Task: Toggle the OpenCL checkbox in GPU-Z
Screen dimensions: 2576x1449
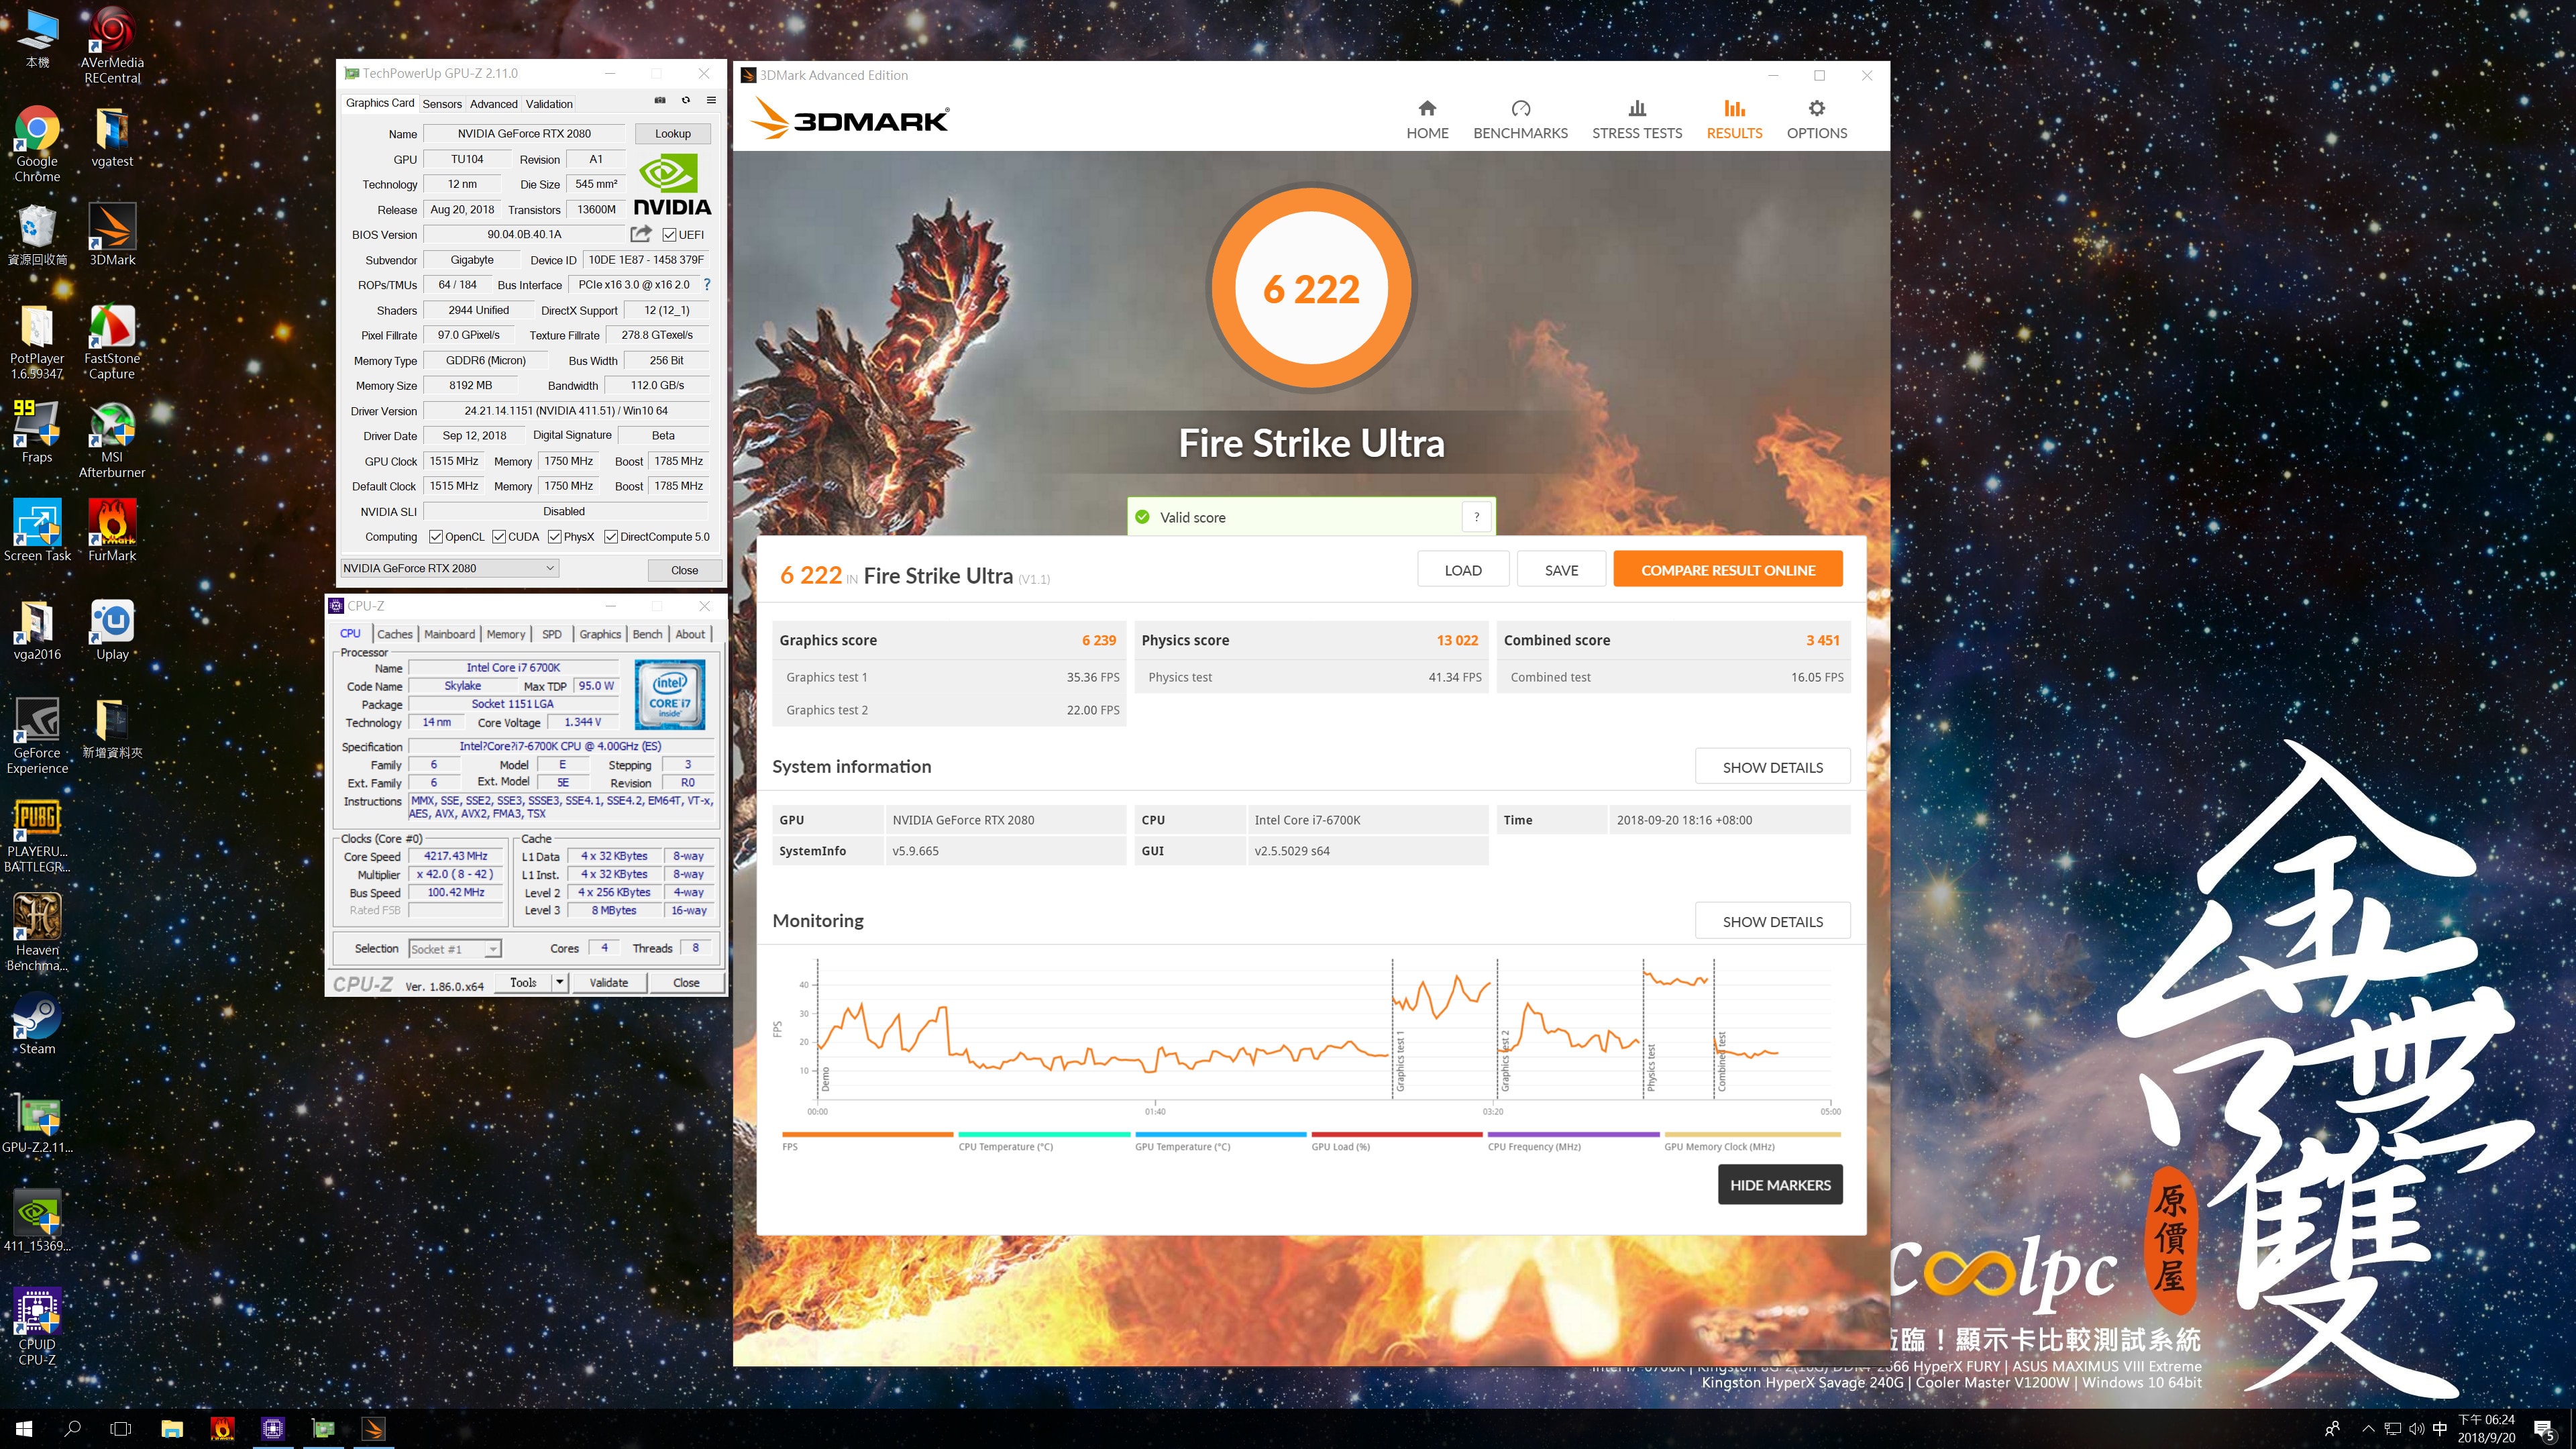Action: [436, 537]
